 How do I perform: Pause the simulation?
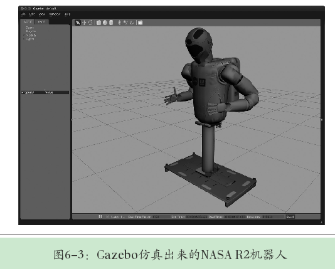[100, 217]
